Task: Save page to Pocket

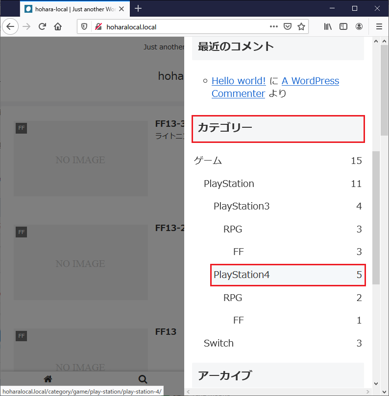Action: click(x=288, y=27)
